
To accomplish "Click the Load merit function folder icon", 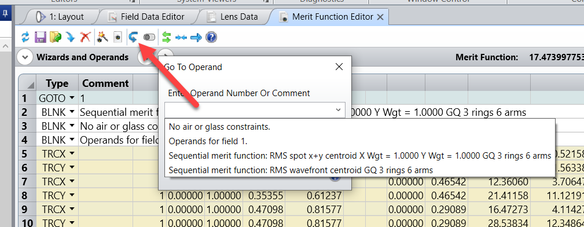I will point(56,37).
